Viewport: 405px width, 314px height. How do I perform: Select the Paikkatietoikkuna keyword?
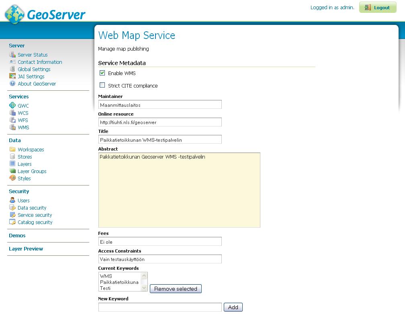click(x=119, y=282)
